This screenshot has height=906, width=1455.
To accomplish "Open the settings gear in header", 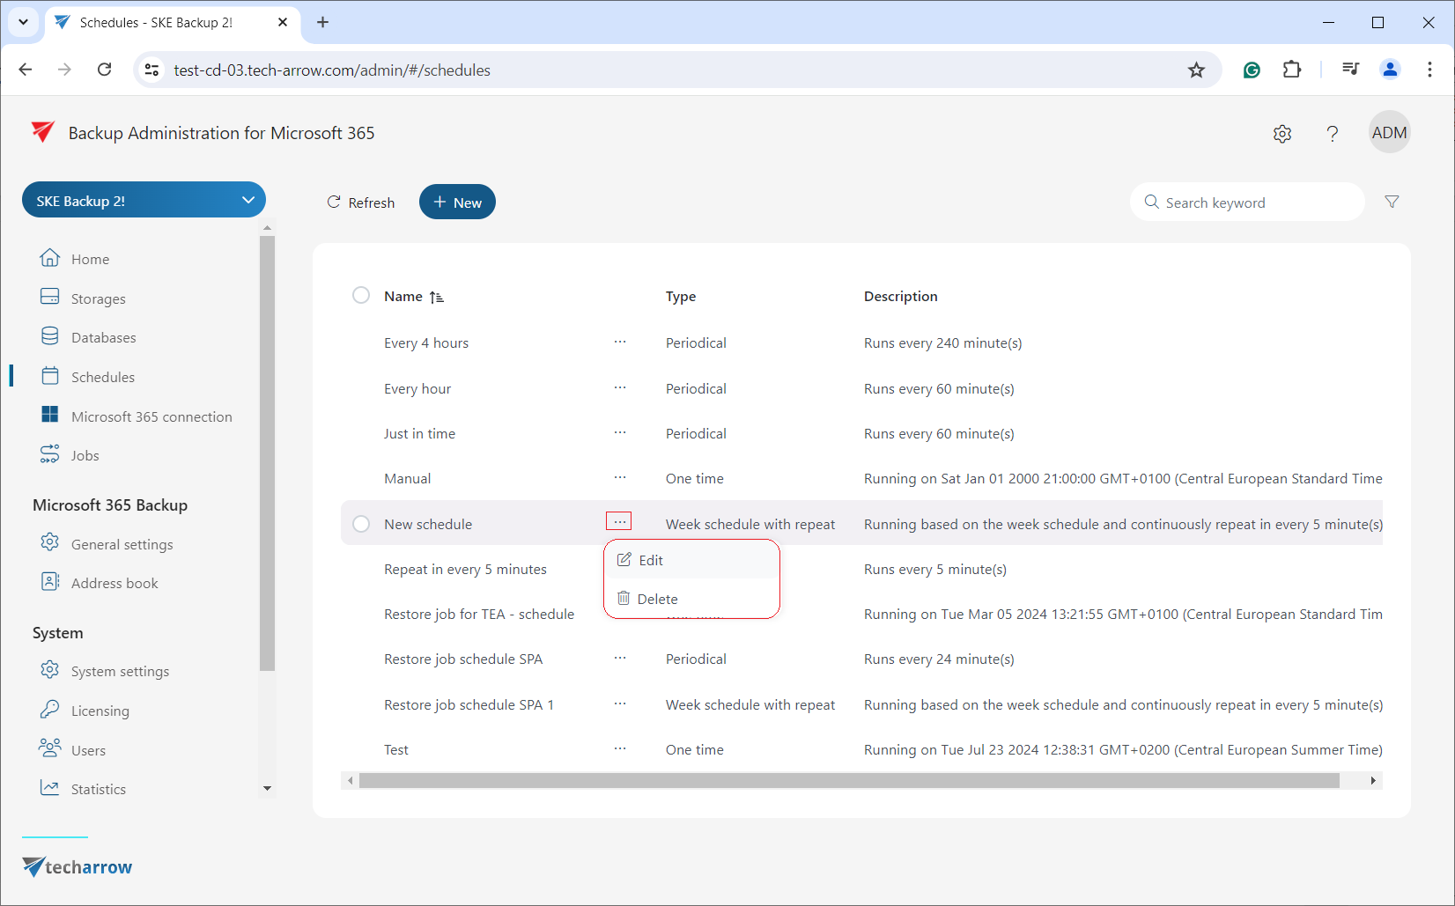I will (1282, 134).
